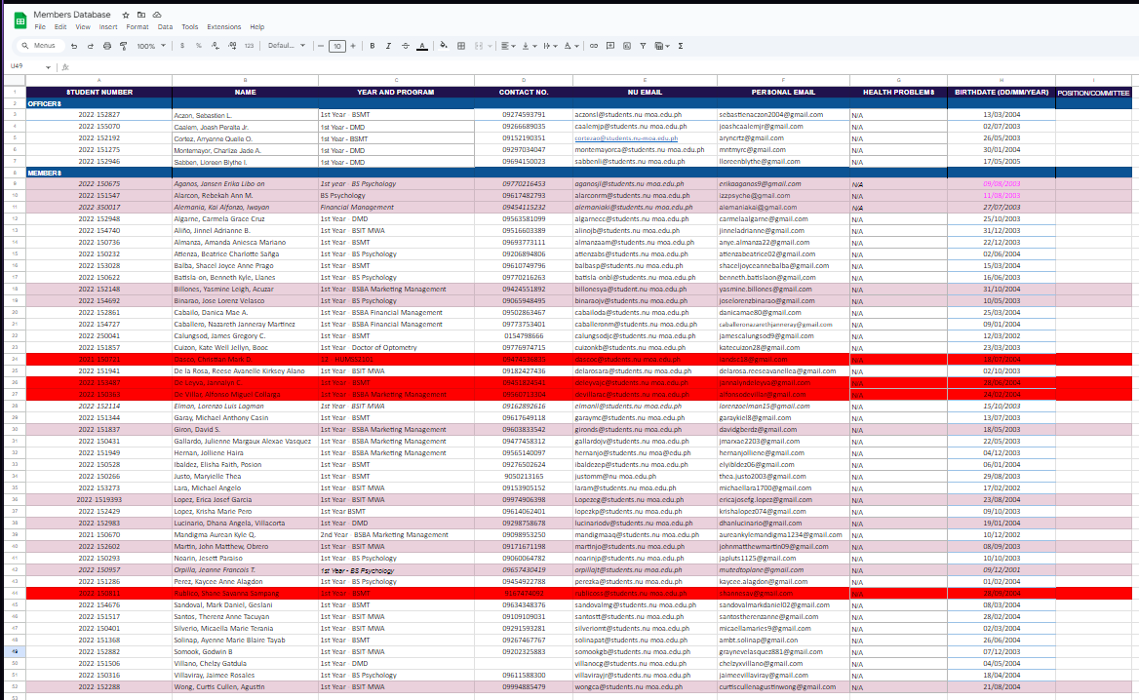Format as currency
This screenshot has height=700, width=1139.
point(182,46)
